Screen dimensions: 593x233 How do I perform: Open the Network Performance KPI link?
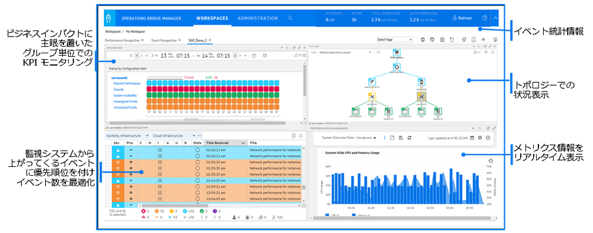[127, 83]
